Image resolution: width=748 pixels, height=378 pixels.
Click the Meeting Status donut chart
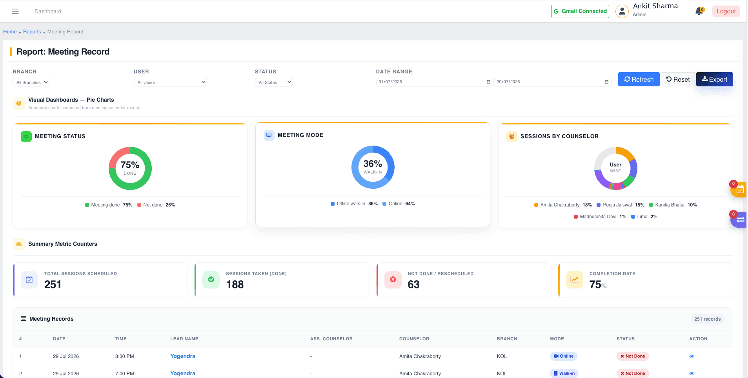click(130, 168)
